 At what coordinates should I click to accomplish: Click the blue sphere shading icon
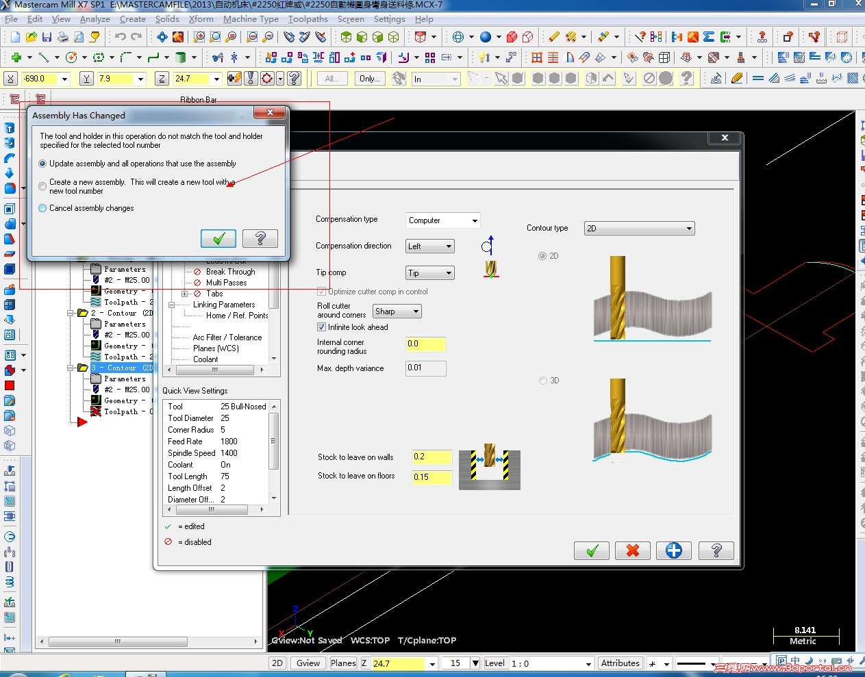point(486,37)
